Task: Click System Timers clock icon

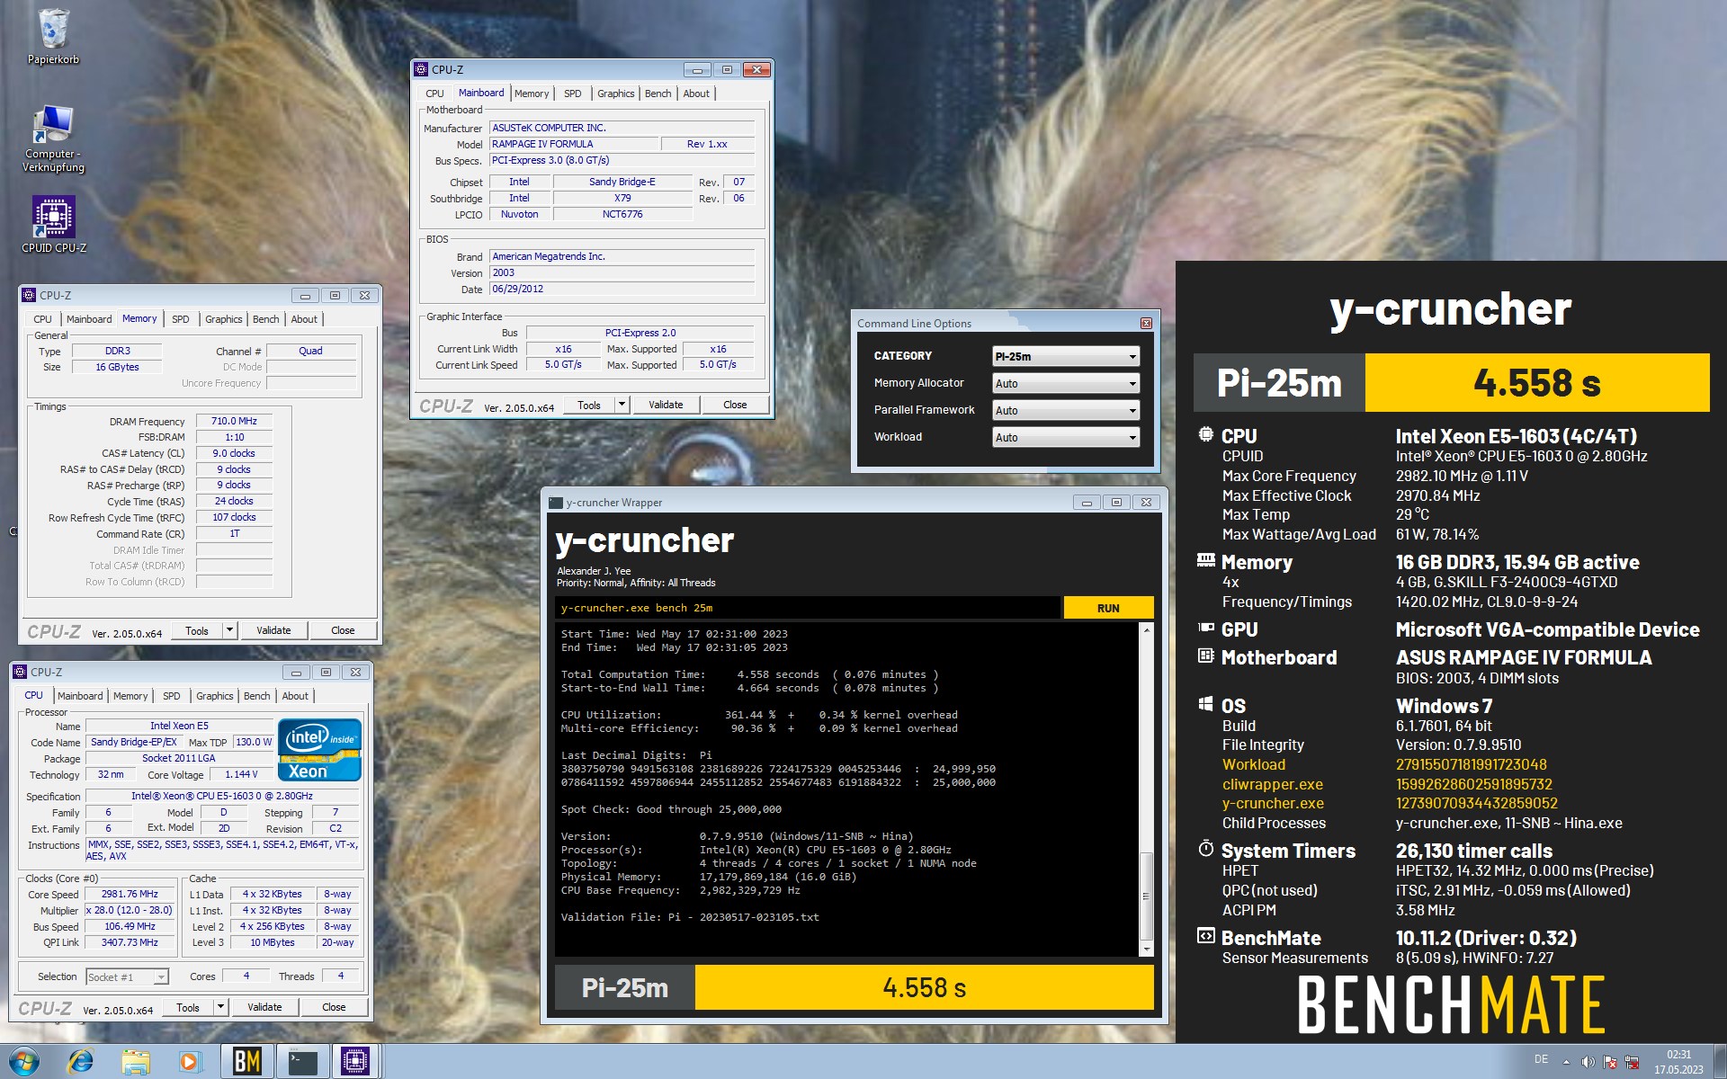Action: coord(1205,848)
